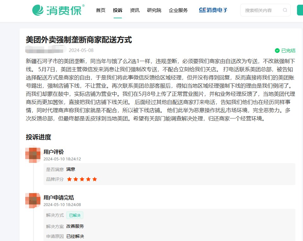303x241 pixels.
Task: Click the timestamp 2024-05-10 18:24:08
Action: [x=62, y=205]
